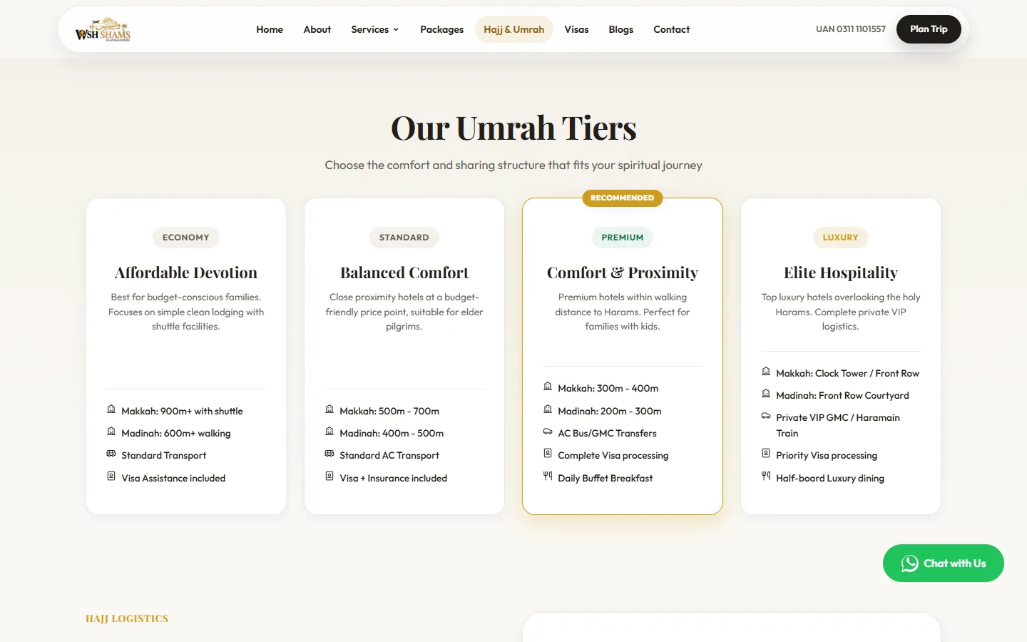Click the document icon by Visa + Insurance included
The height and width of the screenshot is (642, 1027).
tap(329, 476)
